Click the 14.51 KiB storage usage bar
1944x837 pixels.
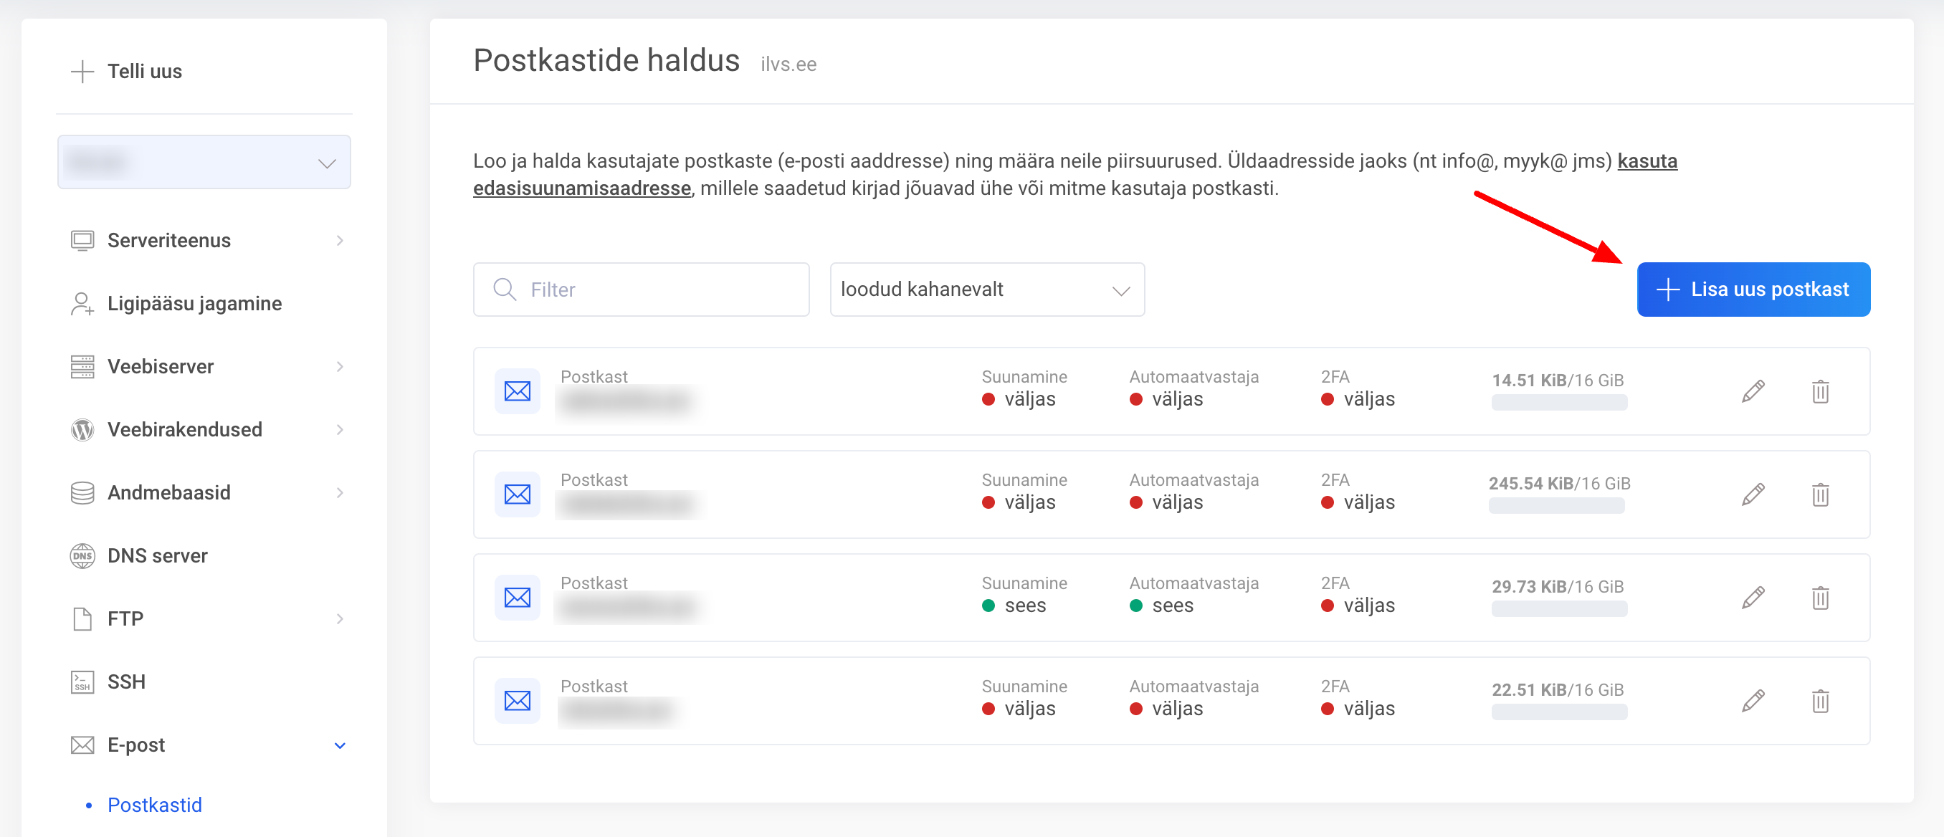tap(1558, 403)
